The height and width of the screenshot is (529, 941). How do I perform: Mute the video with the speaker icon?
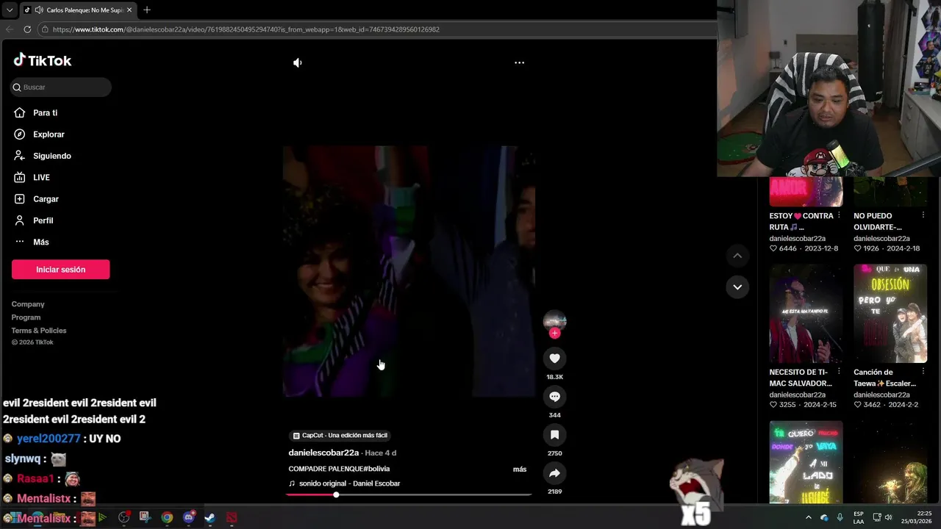pyautogui.click(x=298, y=62)
